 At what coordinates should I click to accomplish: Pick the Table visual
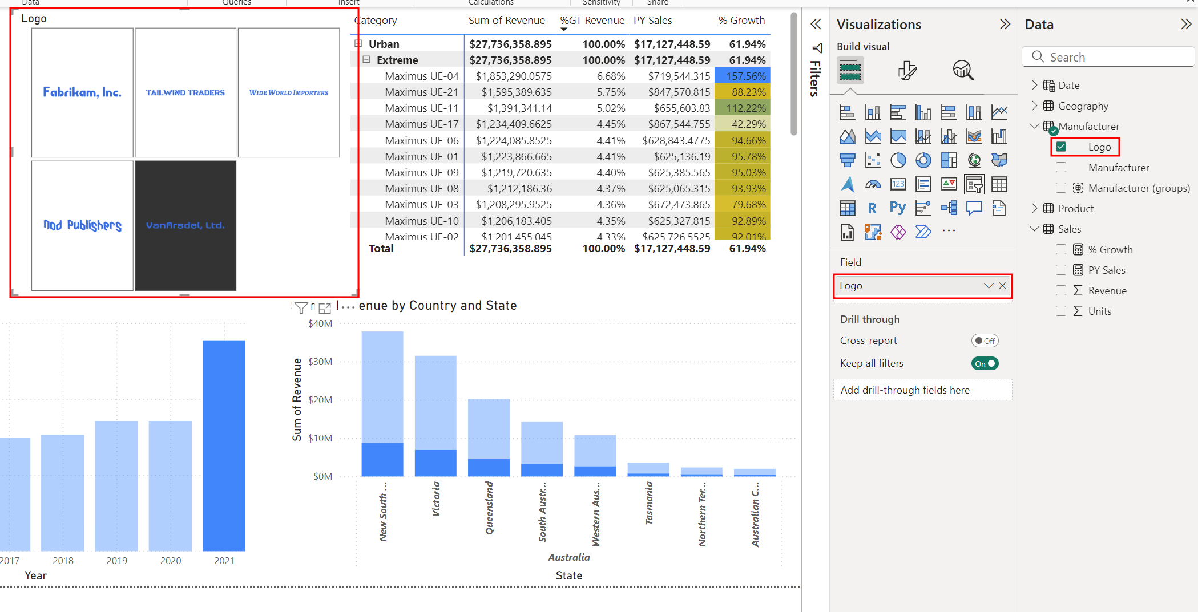coord(999,184)
